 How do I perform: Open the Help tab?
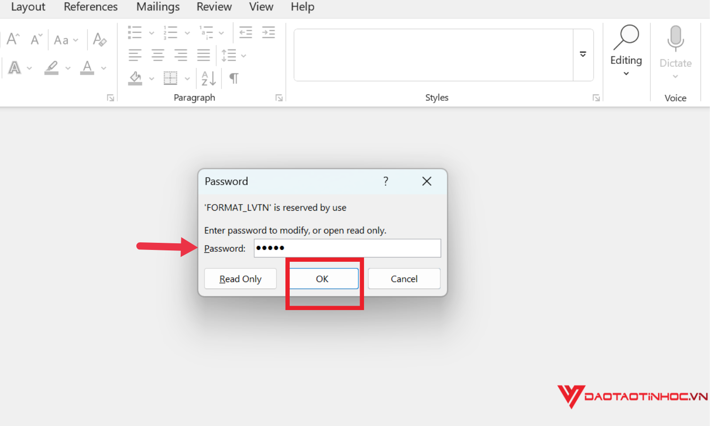pyautogui.click(x=302, y=7)
